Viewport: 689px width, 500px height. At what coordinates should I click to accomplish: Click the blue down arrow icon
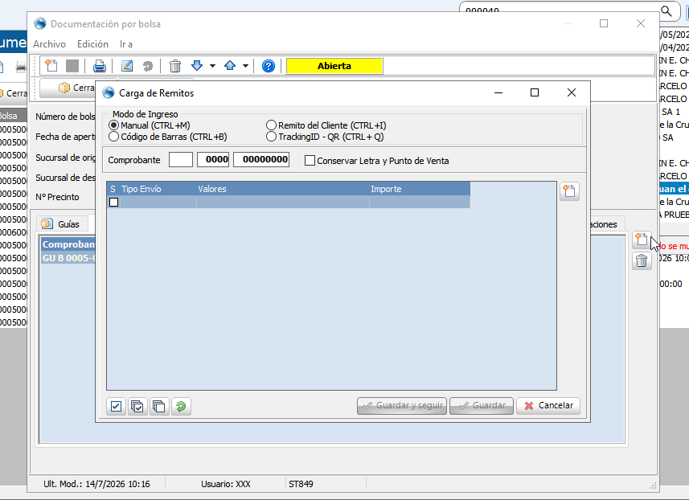point(197,66)
